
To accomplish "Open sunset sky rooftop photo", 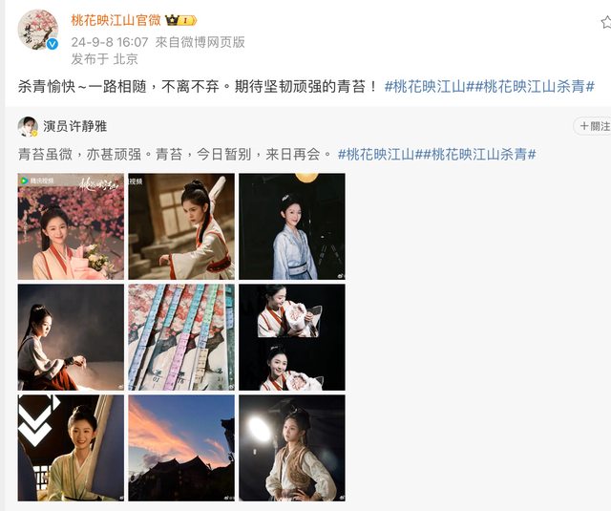I will tap(181, 448).
